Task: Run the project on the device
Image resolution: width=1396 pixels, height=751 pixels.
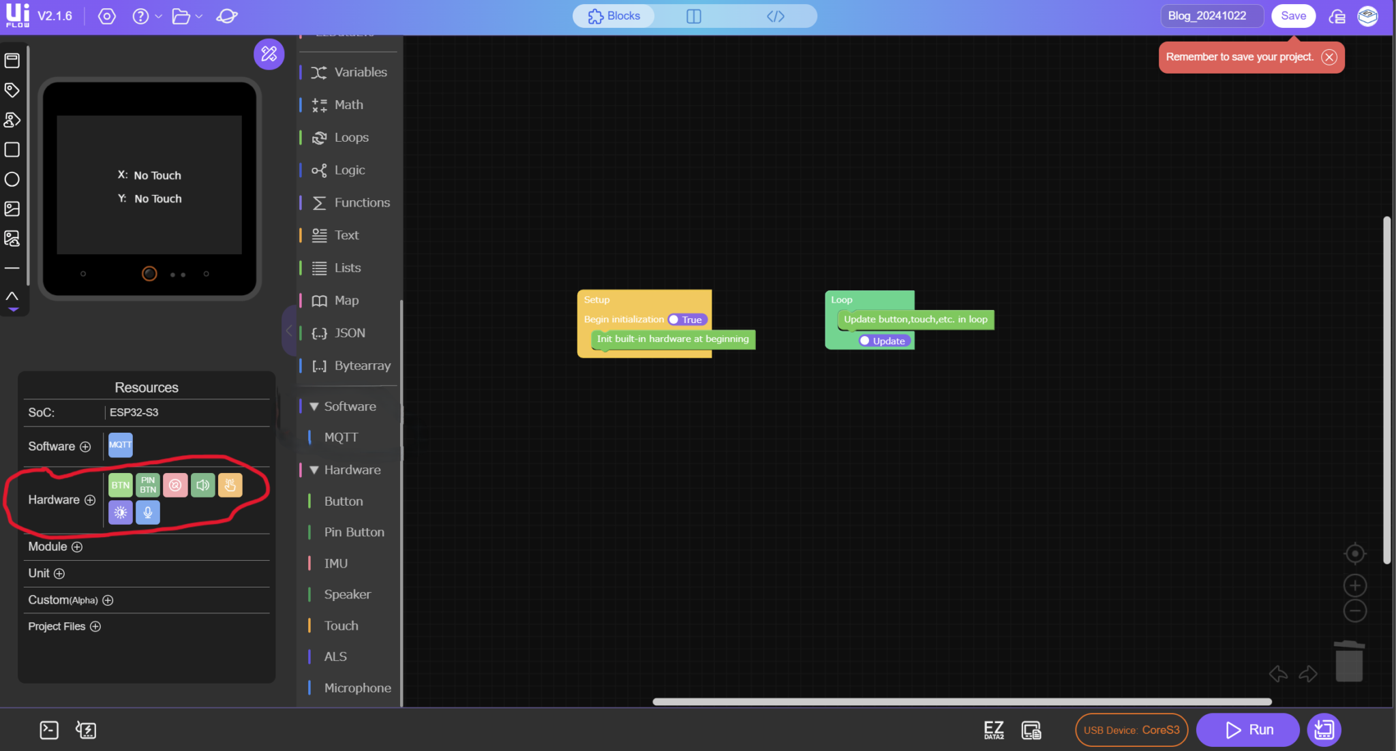Action: (x=1247, y=729)
